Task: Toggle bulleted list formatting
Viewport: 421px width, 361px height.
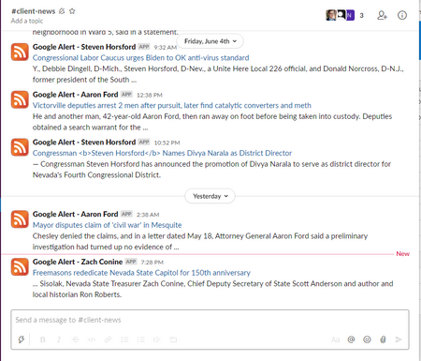Action: coord(140,339)
